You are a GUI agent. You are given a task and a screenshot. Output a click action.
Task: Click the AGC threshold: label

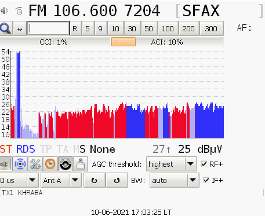point(117,164)
